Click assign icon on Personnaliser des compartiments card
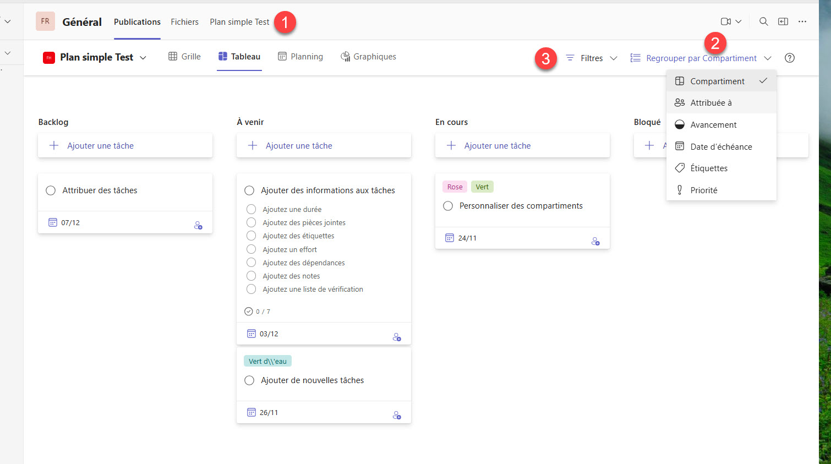831x464 pixels. point(595,241)
